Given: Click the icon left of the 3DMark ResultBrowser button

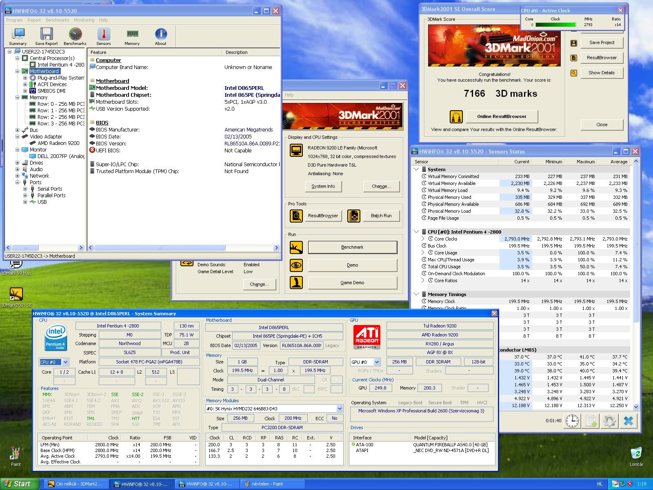Looking at the screenshot, I should point(296,216).
